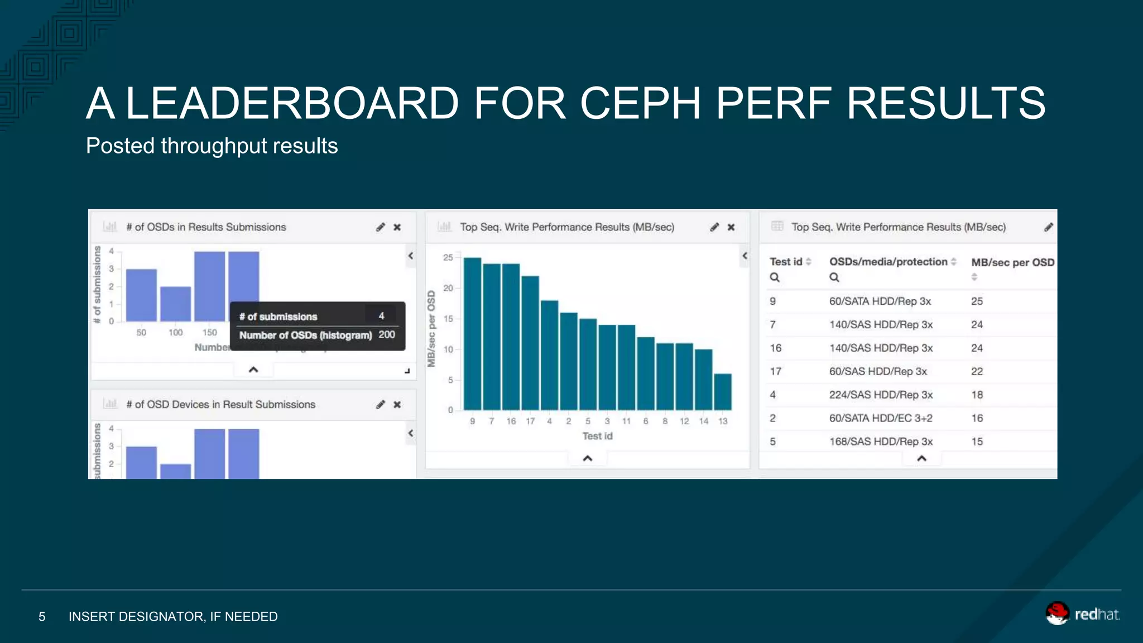Click the 'Test id' axis label
This screenshot has height=643, width=1143.
(597, 436)
